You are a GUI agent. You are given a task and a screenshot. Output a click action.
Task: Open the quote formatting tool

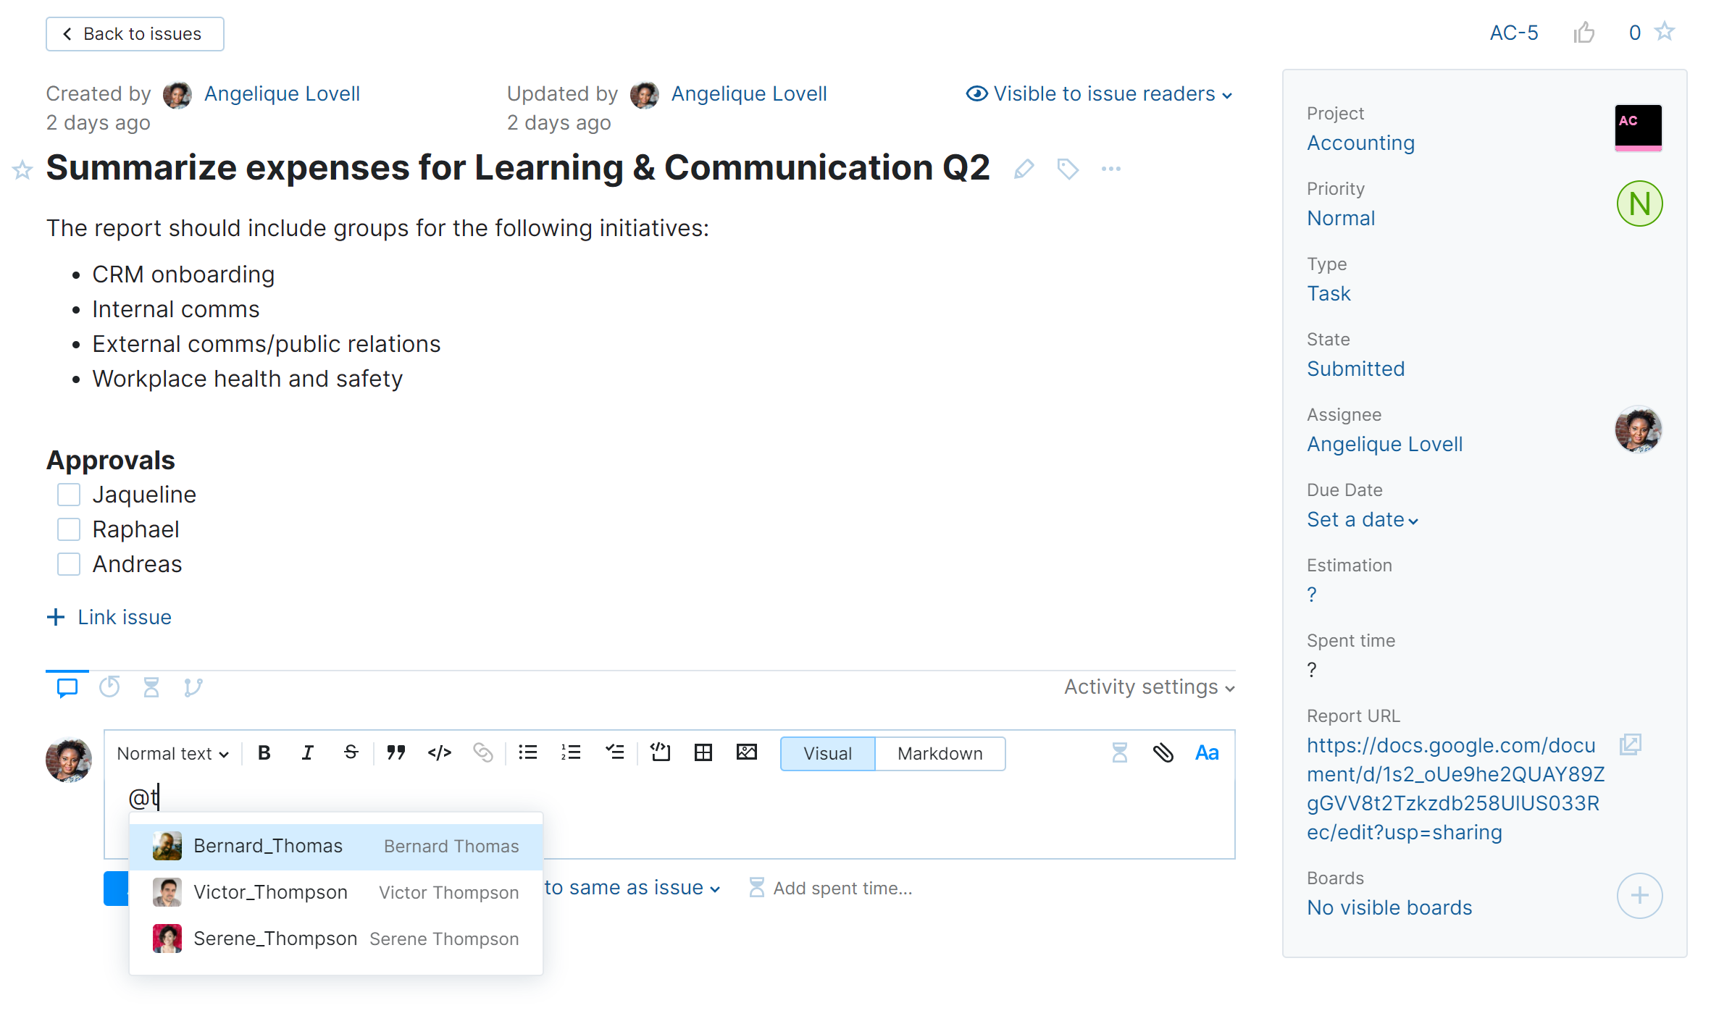(396, 753)
